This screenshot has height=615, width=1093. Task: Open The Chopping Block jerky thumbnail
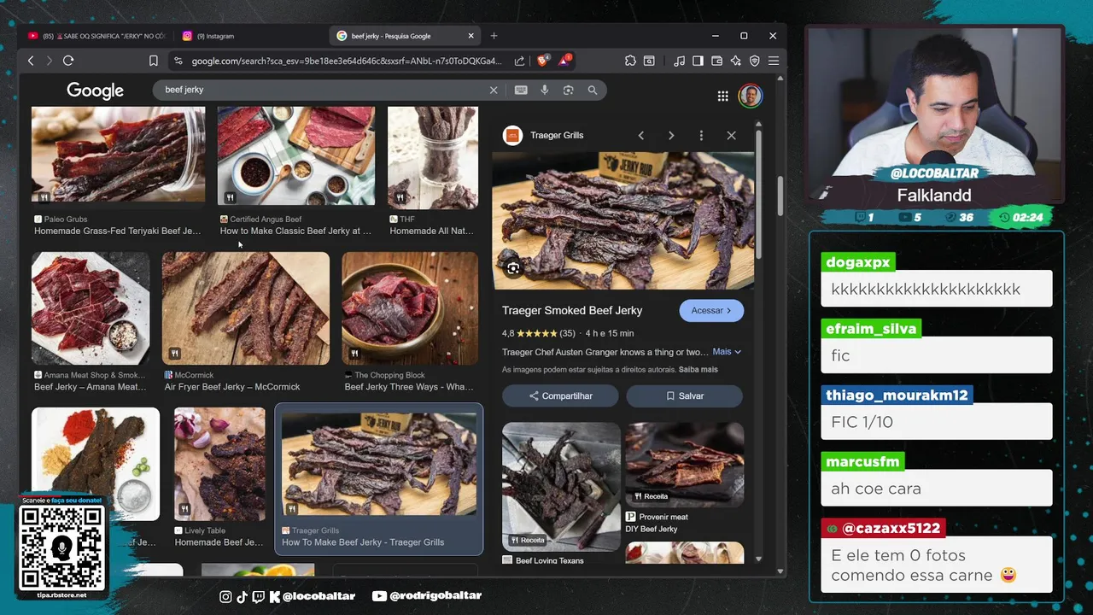tap(410, 308)
